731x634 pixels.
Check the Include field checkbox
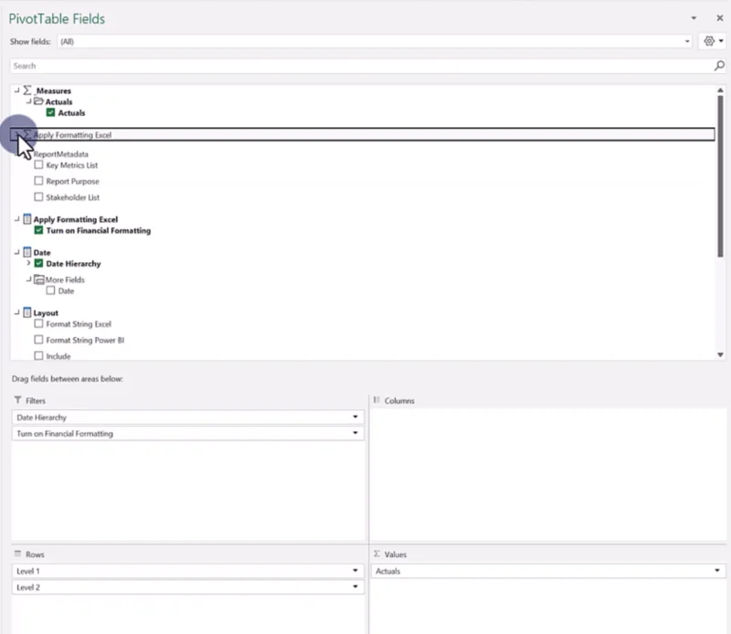(38, 355)
